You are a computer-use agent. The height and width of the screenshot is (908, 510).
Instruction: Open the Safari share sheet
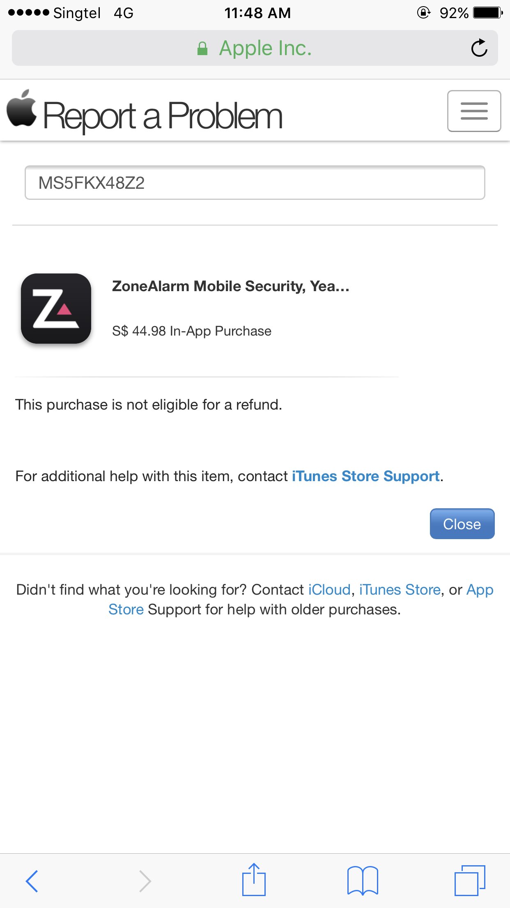click(254, 880)
